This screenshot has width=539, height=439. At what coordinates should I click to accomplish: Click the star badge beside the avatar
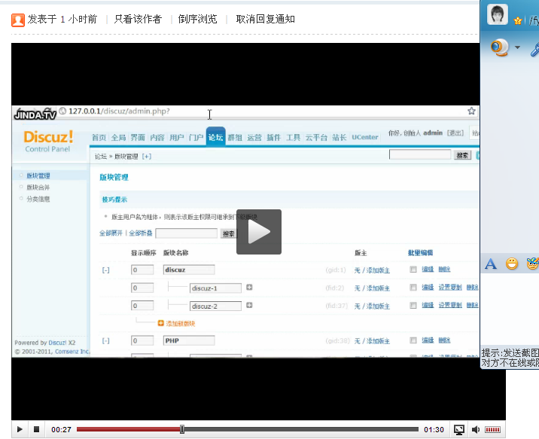pos(518,20)
